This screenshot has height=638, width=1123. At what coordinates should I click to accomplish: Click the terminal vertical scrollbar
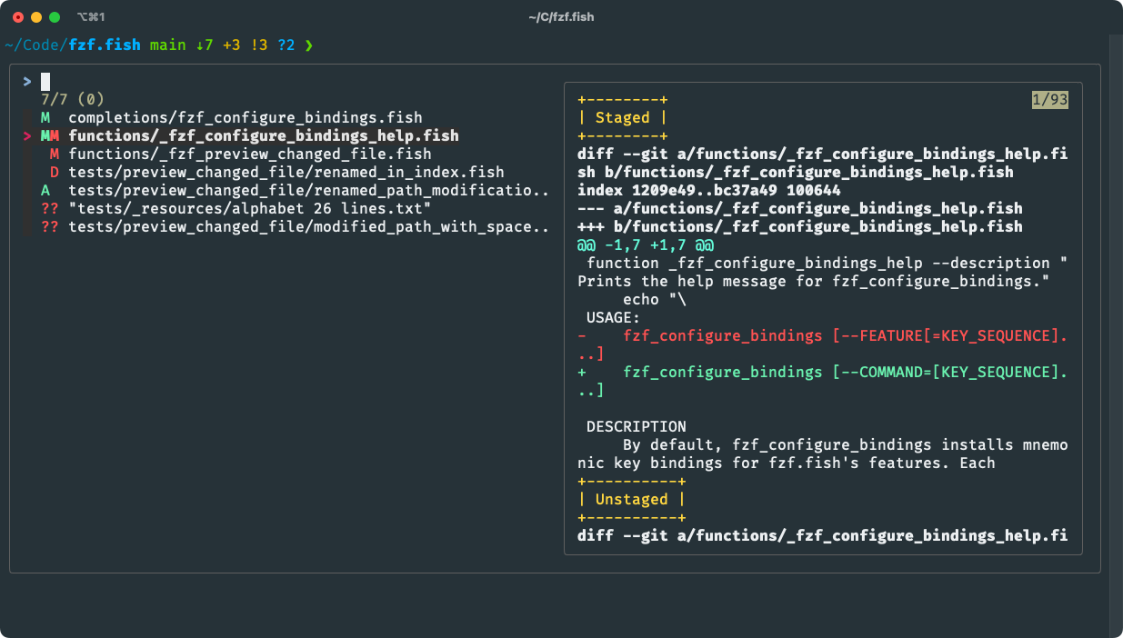1116,336
